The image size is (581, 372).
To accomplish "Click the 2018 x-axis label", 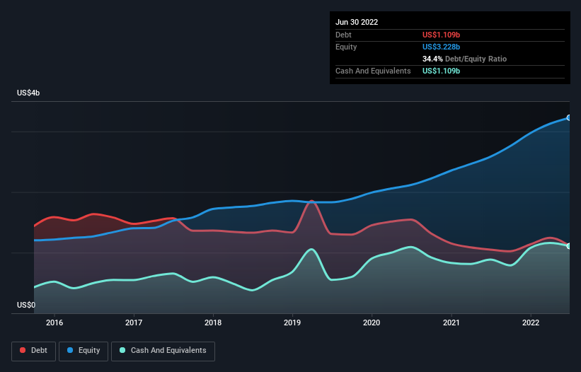I will 213,322.
